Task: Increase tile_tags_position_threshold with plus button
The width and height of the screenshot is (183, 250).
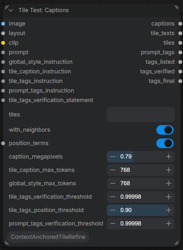Action: (169, 210)
